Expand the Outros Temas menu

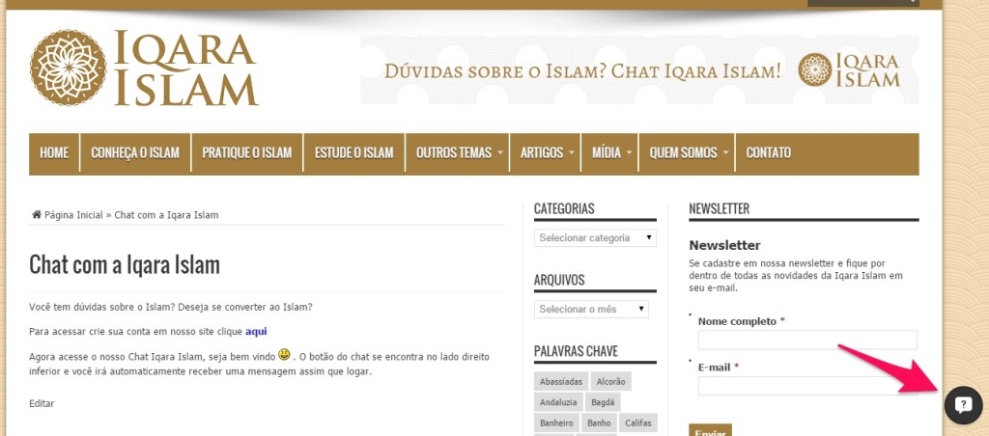coord(457,153)
